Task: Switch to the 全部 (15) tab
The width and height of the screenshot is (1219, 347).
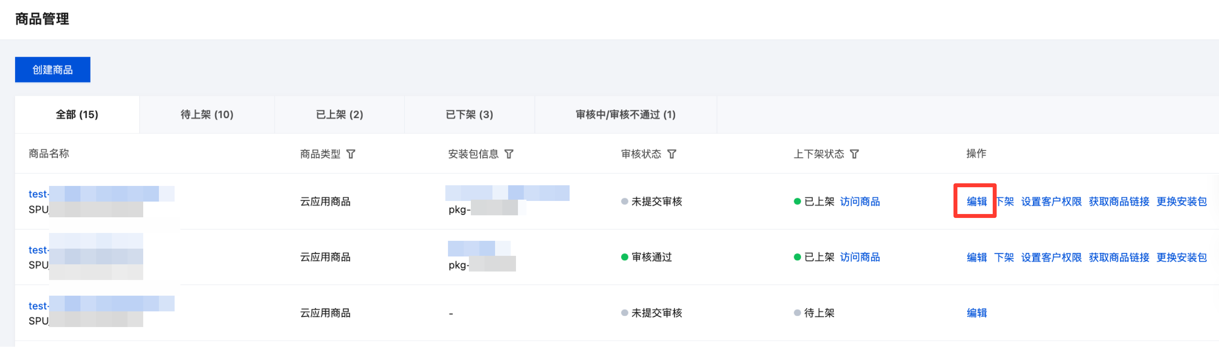Action: coord(77,114)
